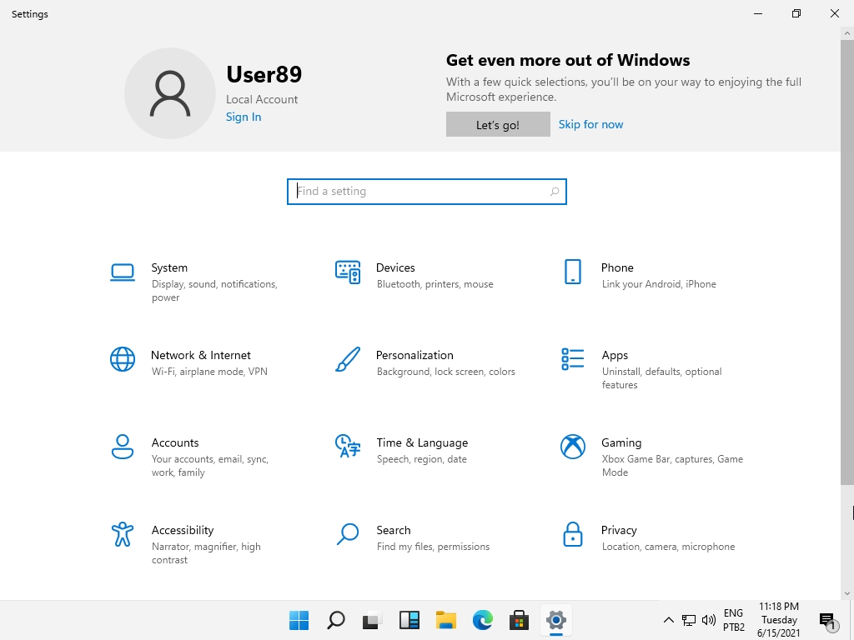Open the Search category title
The width and height of the screenshot is (854, 640).
click(x=394, y=530)
